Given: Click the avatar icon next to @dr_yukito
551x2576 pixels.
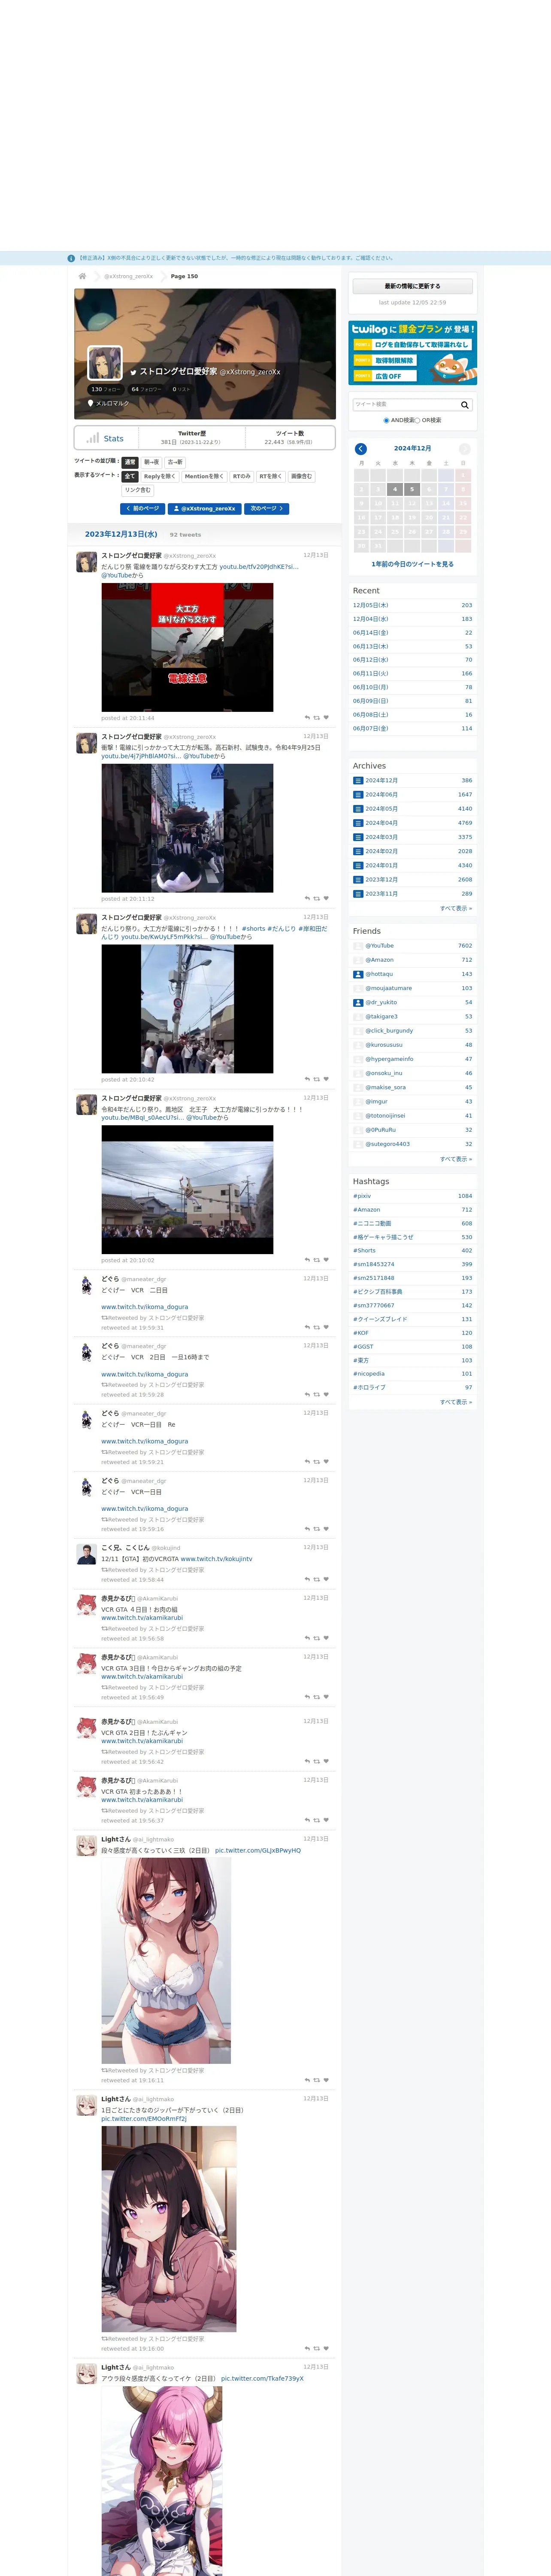Looking at the screenshot, I should pos(358,1002).
